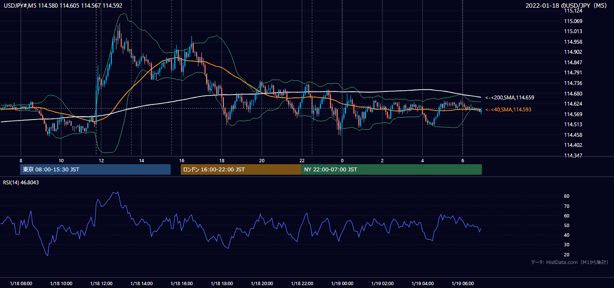Click price axis value 115.124

click(x=573, y=11)
